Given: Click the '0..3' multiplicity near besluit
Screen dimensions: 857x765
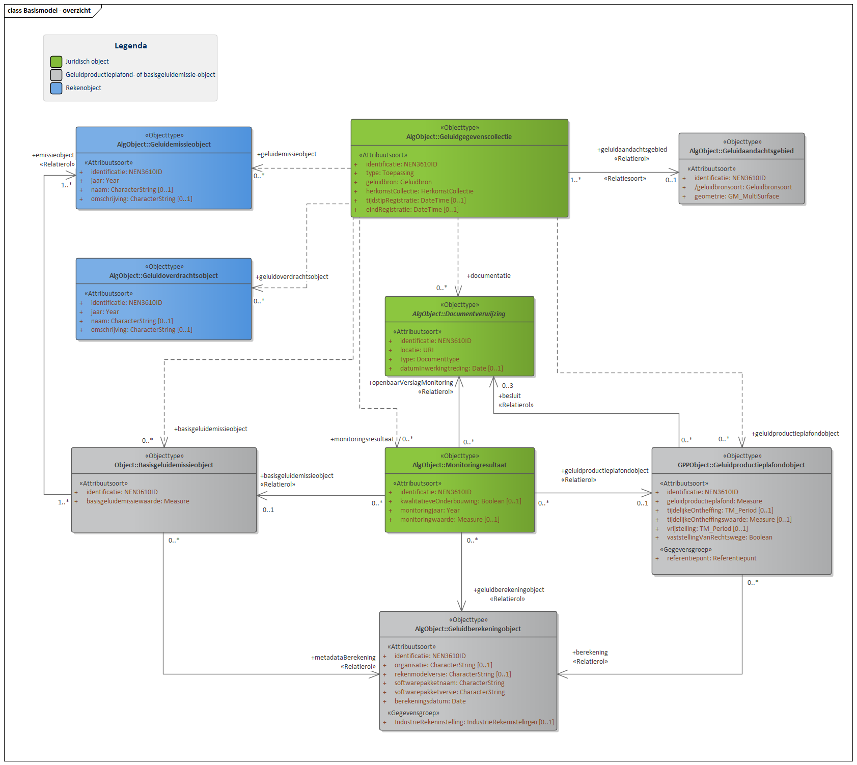Looking at the screenshot, I should [508, 386].
